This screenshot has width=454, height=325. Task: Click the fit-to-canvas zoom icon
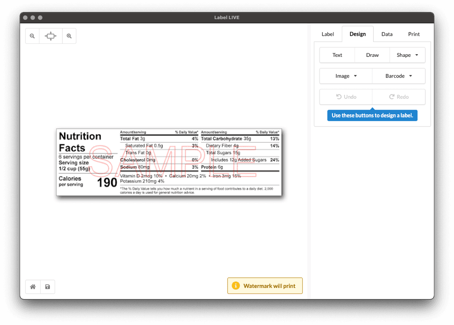[51, 36]
